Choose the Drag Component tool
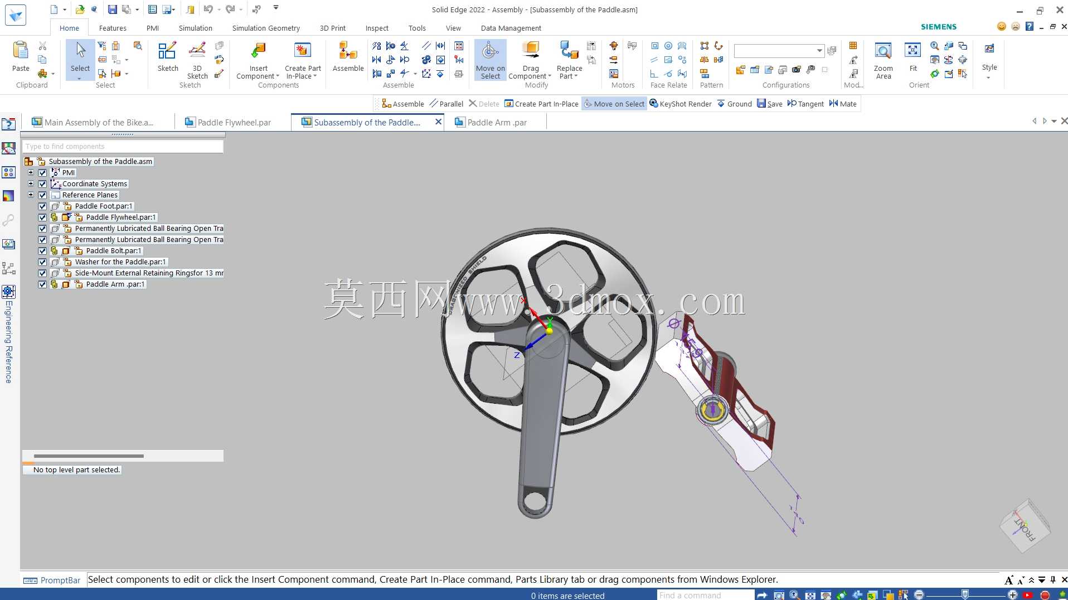 (x=531, y=51)
